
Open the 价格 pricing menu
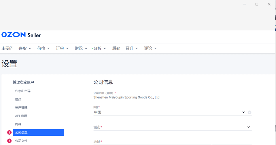tap(44, 48)
